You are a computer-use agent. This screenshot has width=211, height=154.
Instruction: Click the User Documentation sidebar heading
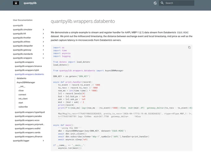(x=23, y=20)
